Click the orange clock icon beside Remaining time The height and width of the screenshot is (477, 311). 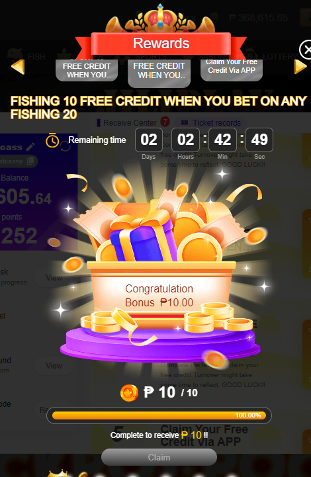tap(52, 140)
